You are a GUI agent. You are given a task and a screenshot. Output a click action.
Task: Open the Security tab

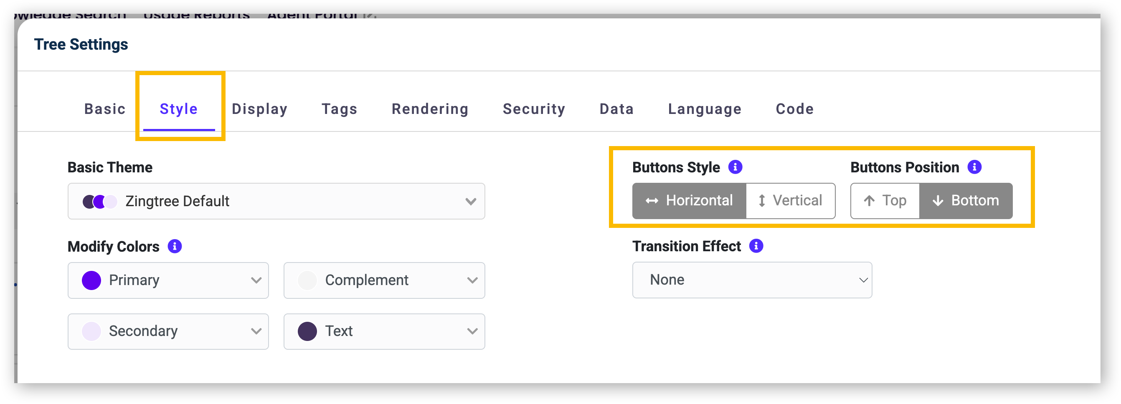pos(534,109)
